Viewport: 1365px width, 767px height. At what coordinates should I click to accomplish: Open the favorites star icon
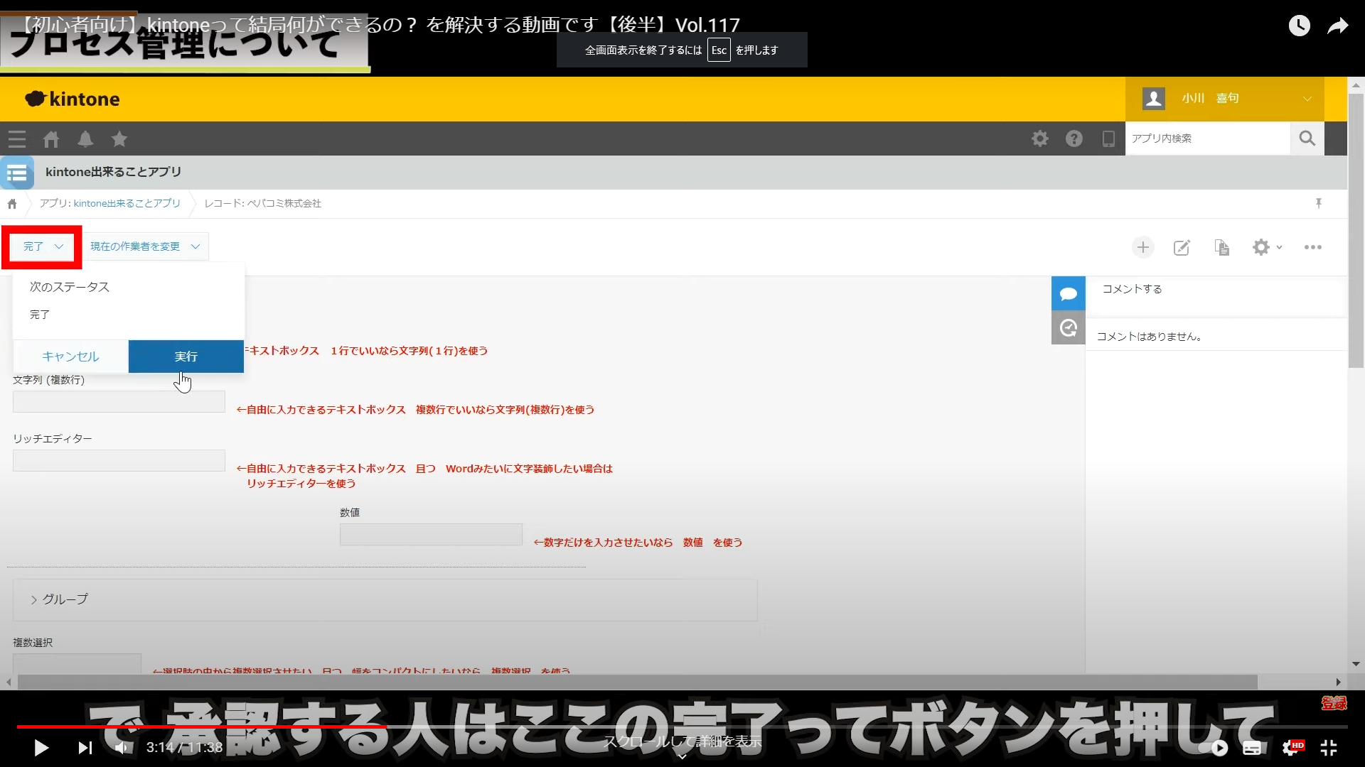[119, 139]
